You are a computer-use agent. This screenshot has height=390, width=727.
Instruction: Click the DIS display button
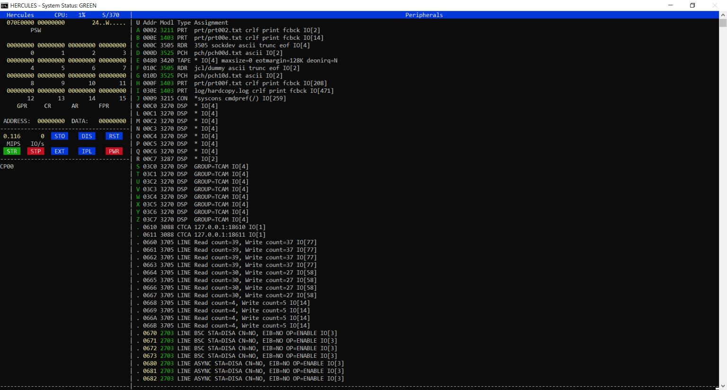pyautogui.click(x=87, y=136)
